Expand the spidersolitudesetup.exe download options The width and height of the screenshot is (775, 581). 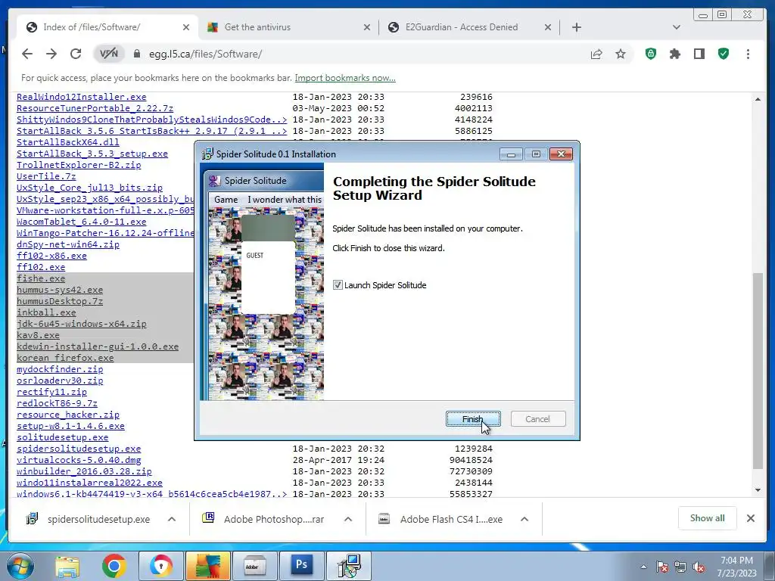(172, 519)
